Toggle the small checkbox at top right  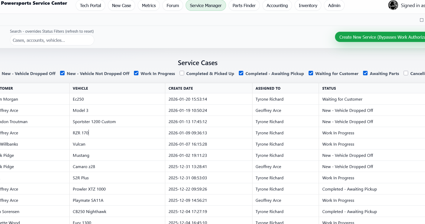click(x=422, y=20)
